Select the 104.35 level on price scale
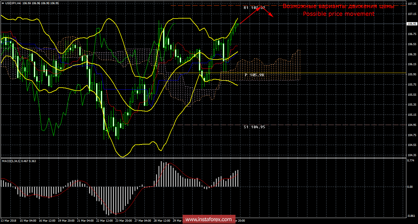The width and height of the screenshot is (418, 224). (412, 155)
